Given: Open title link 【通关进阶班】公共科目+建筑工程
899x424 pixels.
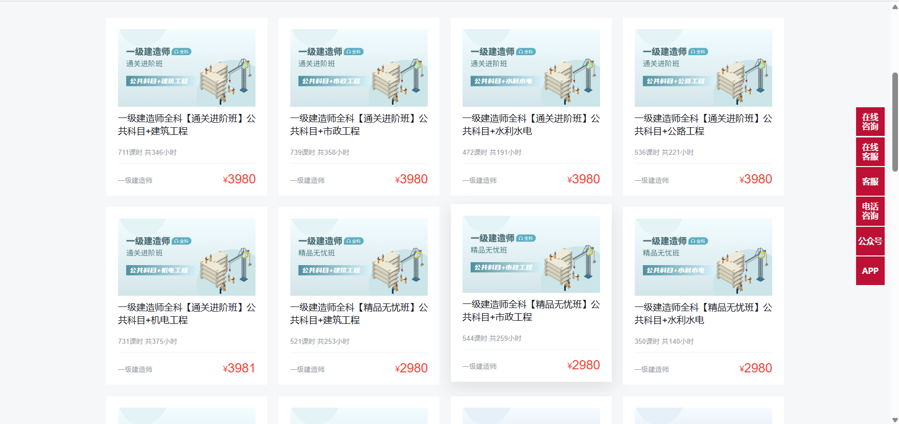Looking at the screenshot, I should point(187,125).
